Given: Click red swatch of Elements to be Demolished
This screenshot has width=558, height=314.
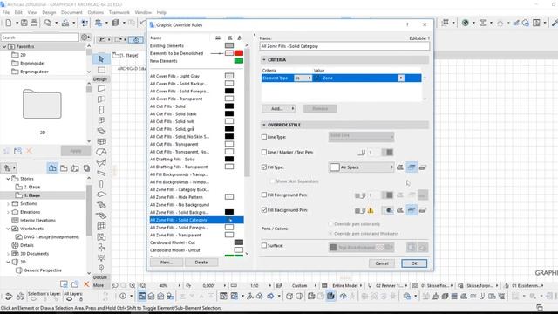Looking at the screenshot, I should pyautogui.click(x=239, y=53).
